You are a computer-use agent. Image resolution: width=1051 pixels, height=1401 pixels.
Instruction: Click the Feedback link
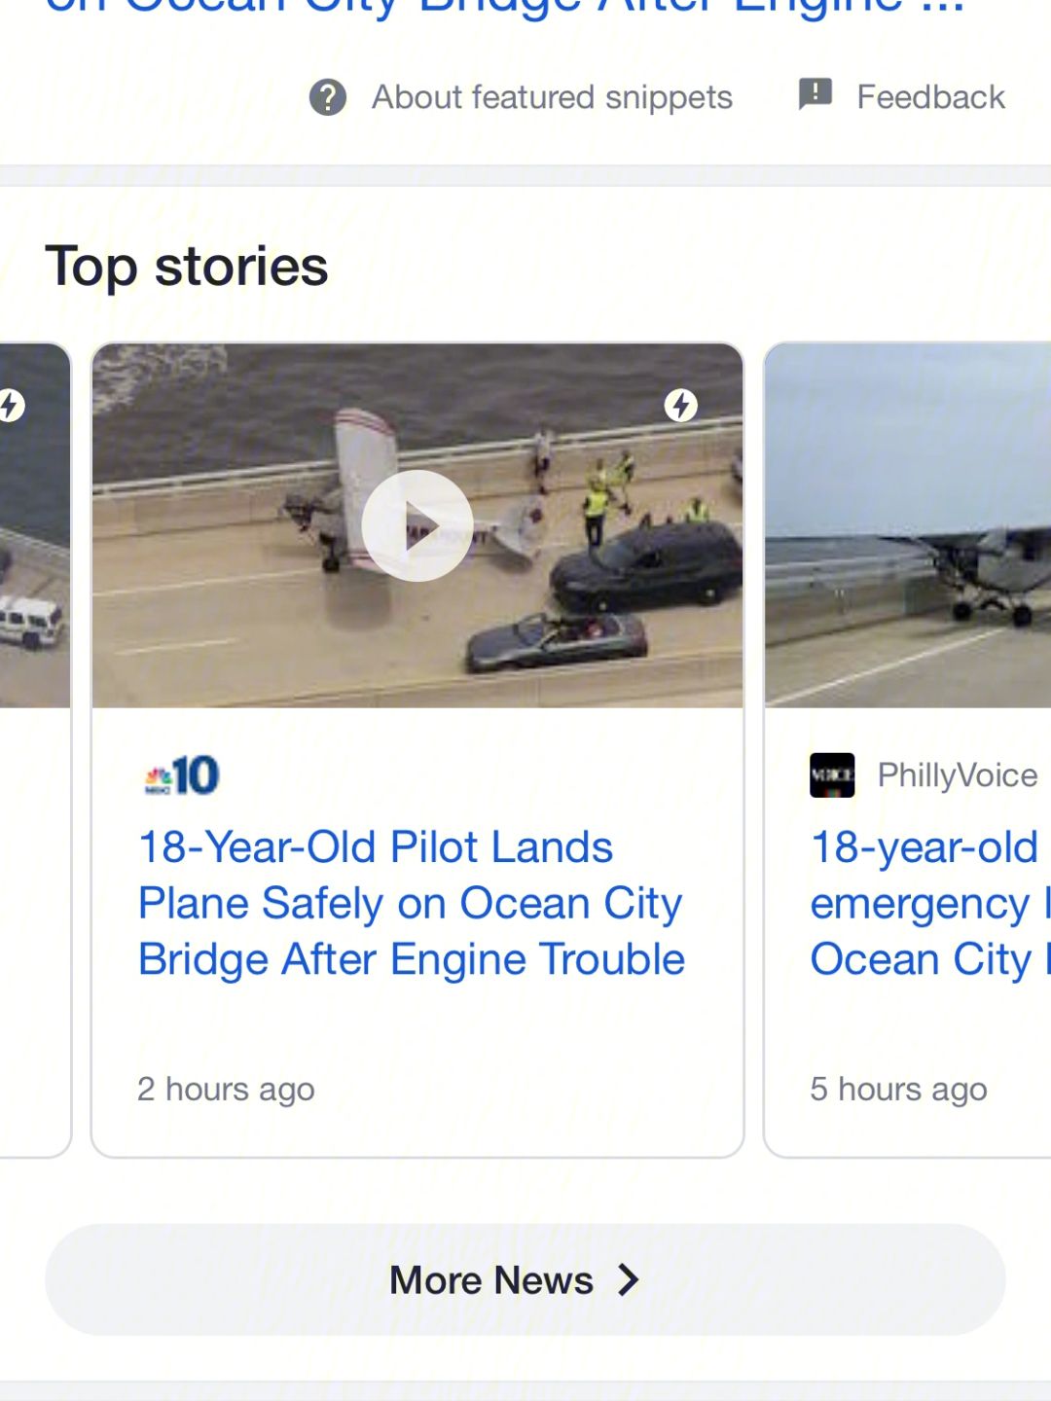930,97
